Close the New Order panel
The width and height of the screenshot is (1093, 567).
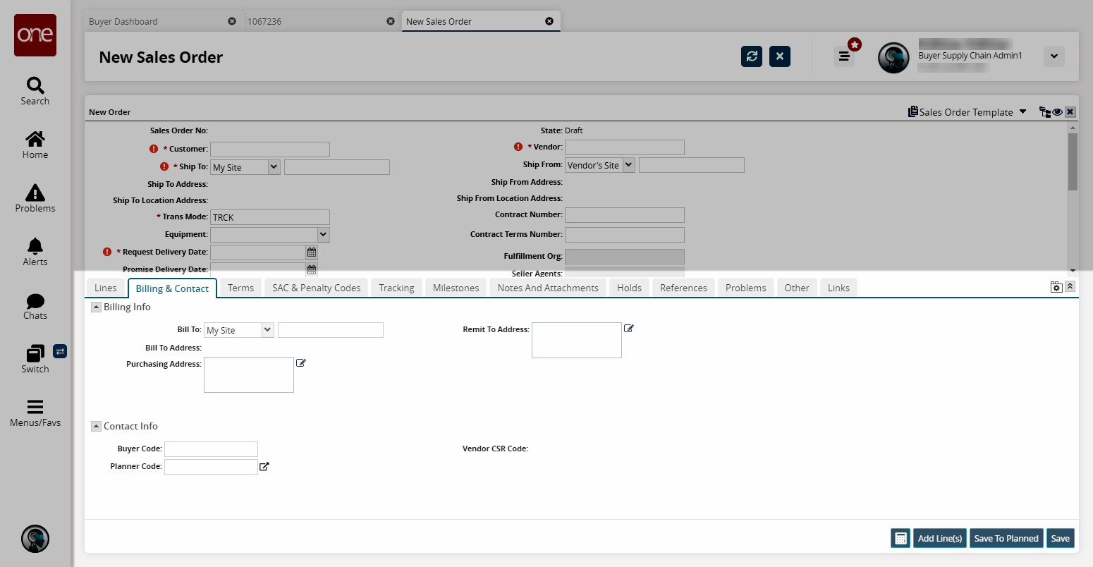[1070, 112]
